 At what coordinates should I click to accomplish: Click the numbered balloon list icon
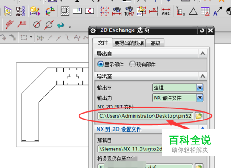point(21,11)
